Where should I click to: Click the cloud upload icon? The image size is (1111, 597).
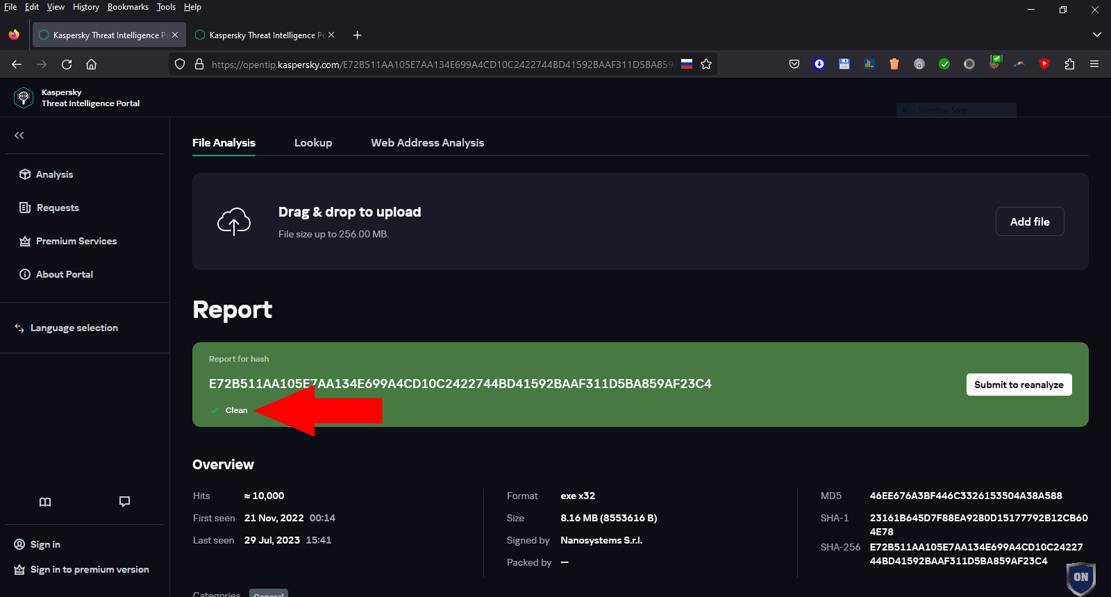(234, 221)
